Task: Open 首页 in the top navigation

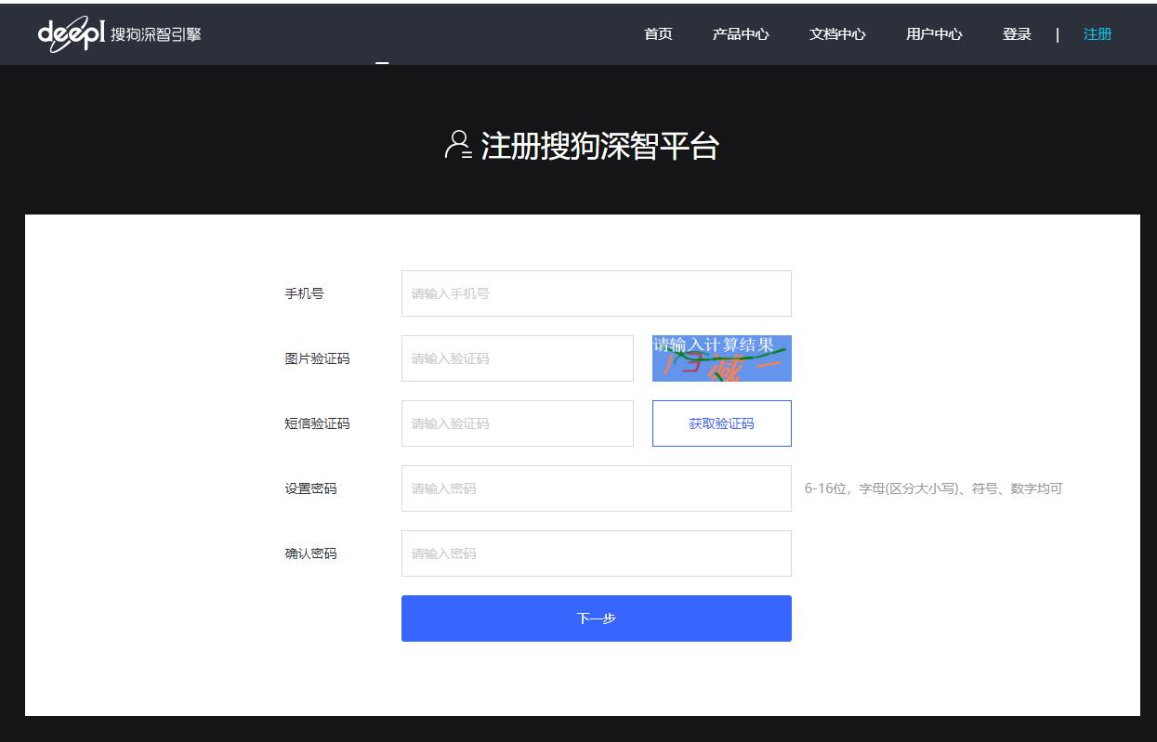Action: 658,34
